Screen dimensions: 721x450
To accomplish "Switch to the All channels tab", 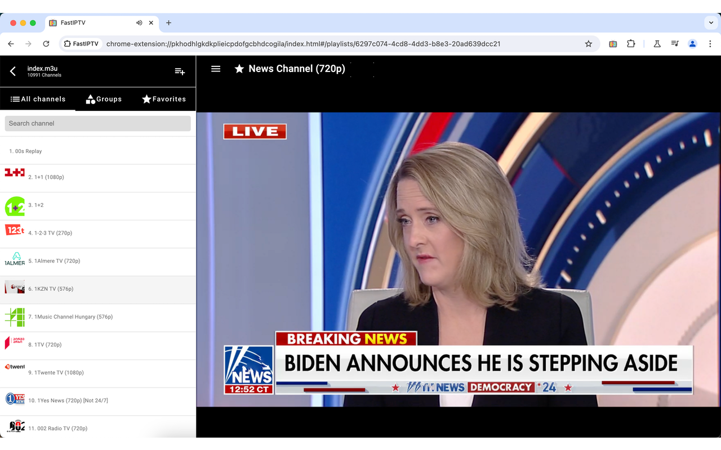I will click(x=38, y=99).
